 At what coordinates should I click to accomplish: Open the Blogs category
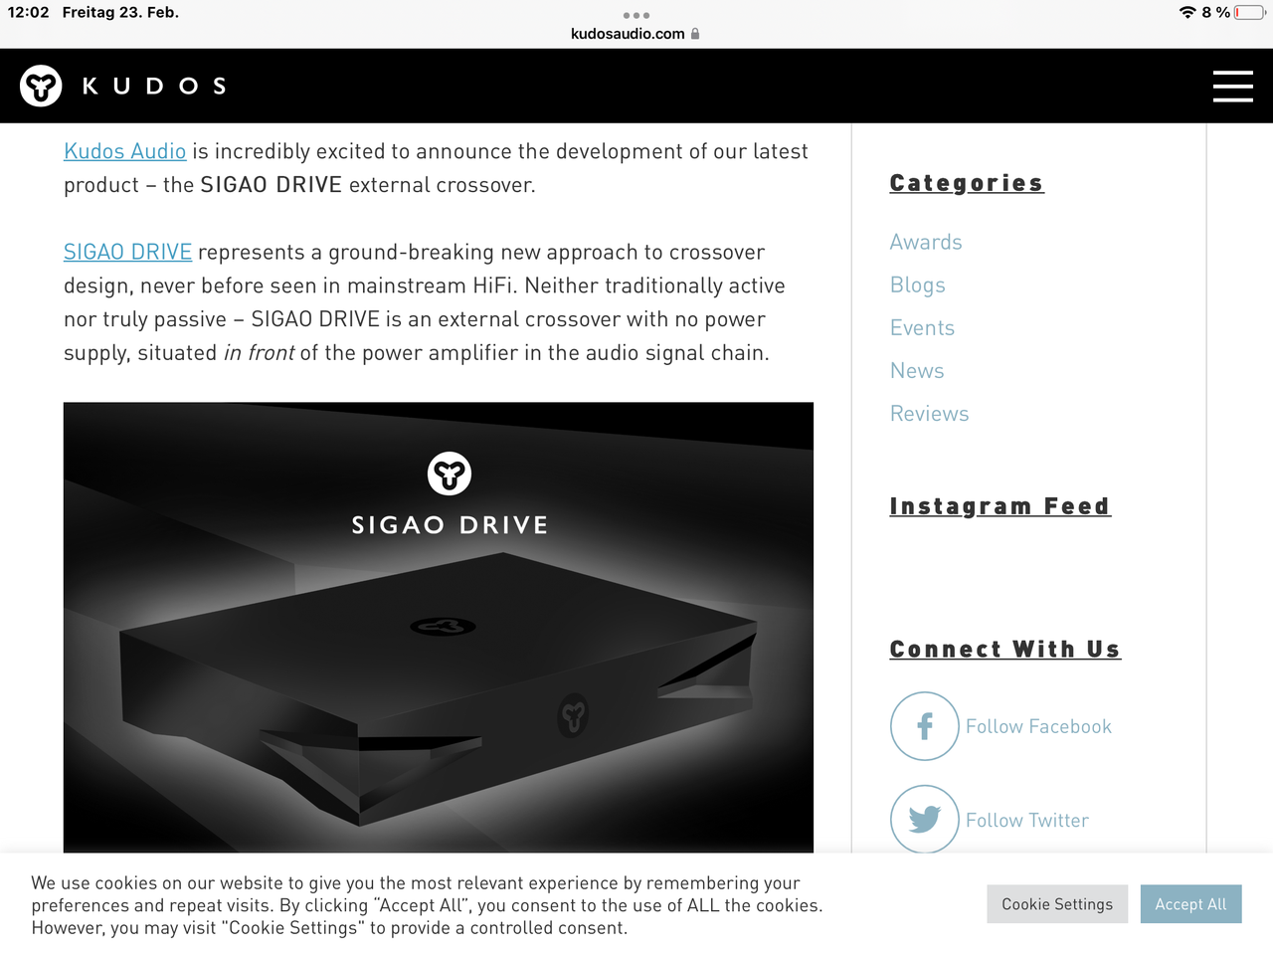(x=918, y=286)
